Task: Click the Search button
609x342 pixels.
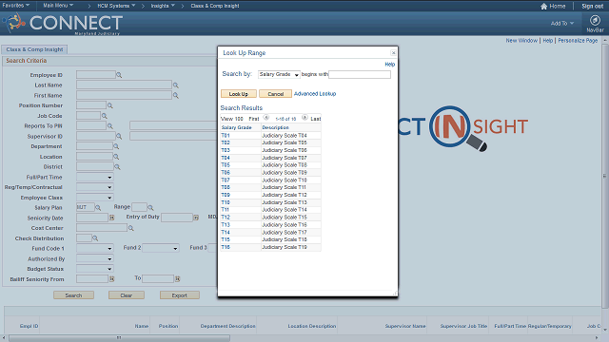Action: (74, 295)
